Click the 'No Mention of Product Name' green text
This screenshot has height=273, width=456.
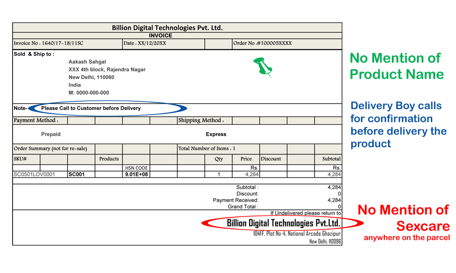[x=396, y=66]
